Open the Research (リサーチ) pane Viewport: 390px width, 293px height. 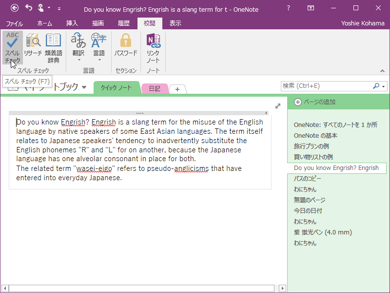point(33,49)
